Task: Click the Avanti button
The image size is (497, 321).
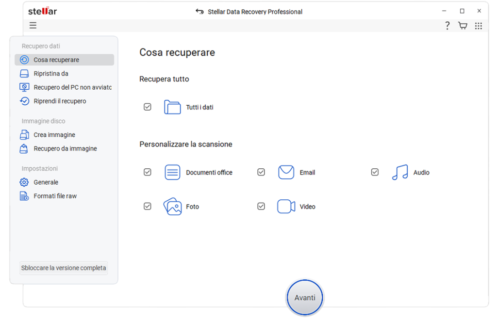Action: coord(305,298)
